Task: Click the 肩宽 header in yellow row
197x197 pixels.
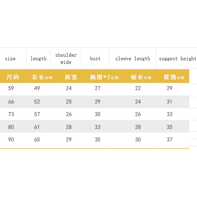Action: [x=71, y=77]
